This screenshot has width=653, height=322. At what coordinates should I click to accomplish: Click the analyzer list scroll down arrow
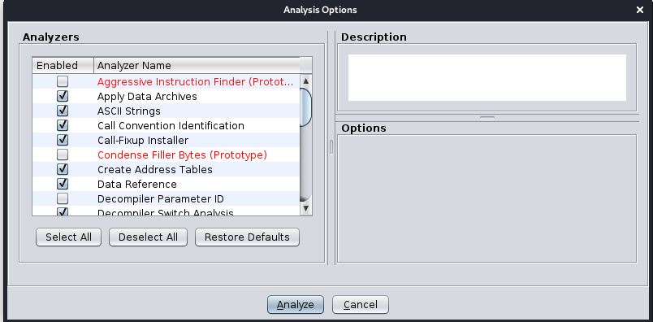pyautogui.click(x=305, y=207)
